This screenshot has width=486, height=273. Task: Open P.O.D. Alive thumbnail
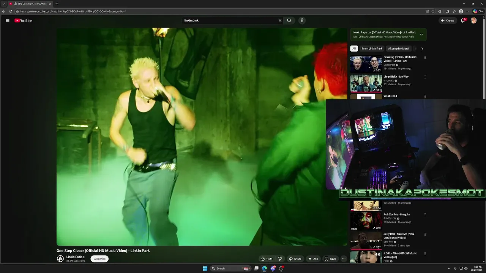click(366, 257)
